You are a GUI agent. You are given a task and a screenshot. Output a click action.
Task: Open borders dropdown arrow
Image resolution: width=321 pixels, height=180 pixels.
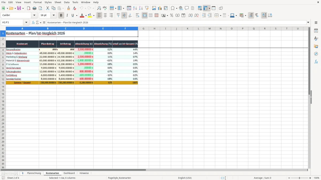pyautogui.click(x=220, y=15)
